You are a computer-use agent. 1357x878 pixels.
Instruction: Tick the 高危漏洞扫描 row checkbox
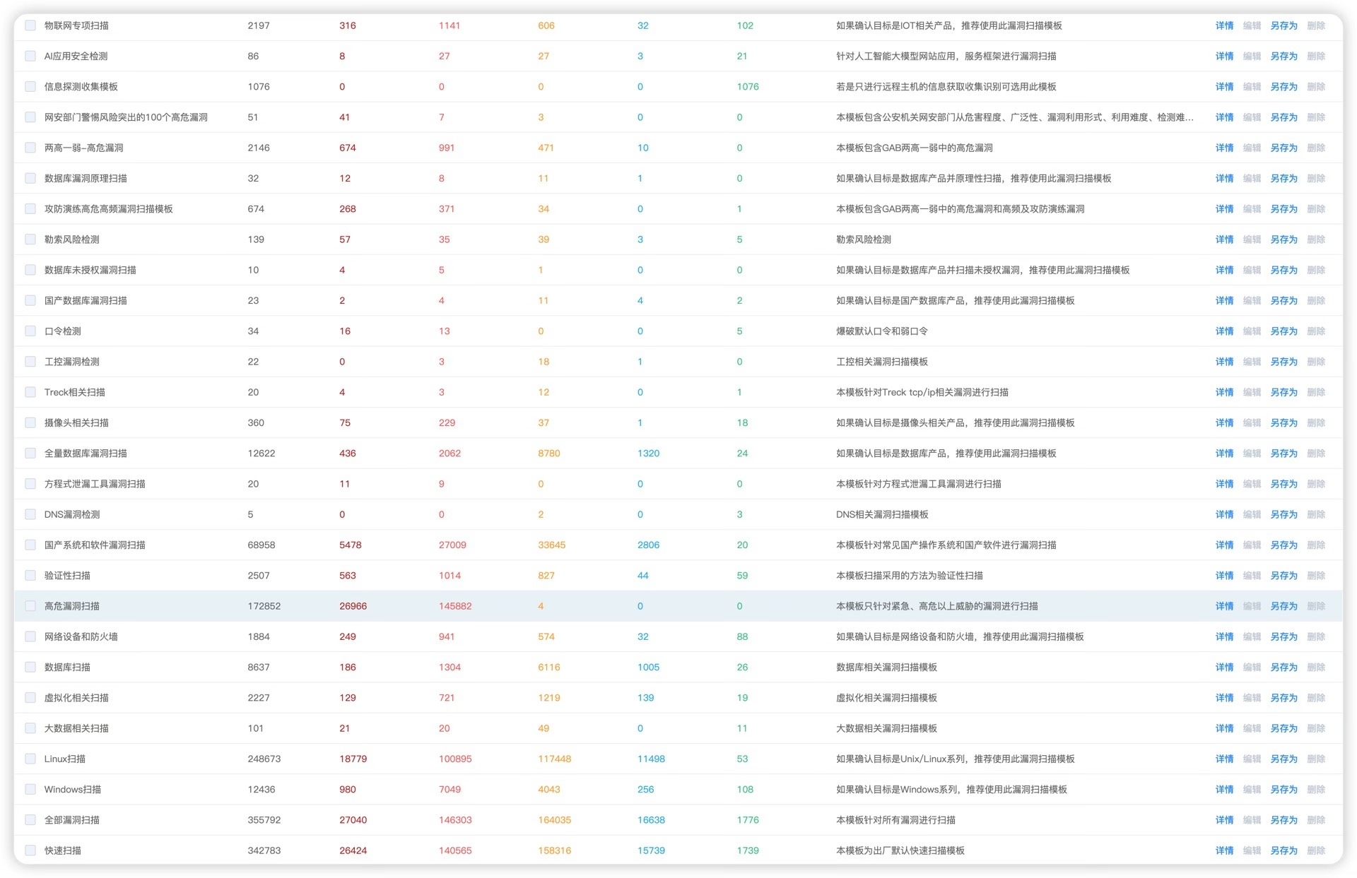tap(30, 606)
